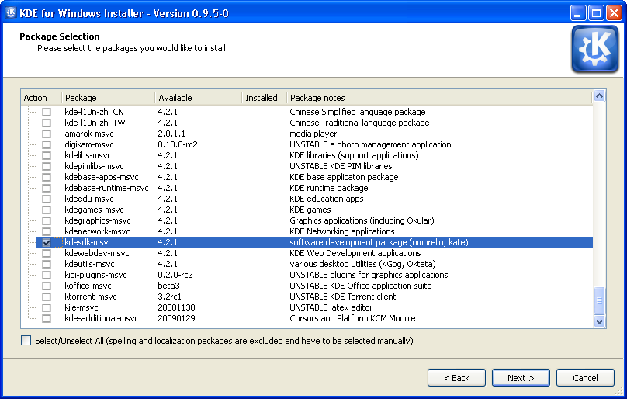Screen dimensions: 627x399
Task: Check the kdegames-msvc checkbox
Action: (x=47, y=210)
